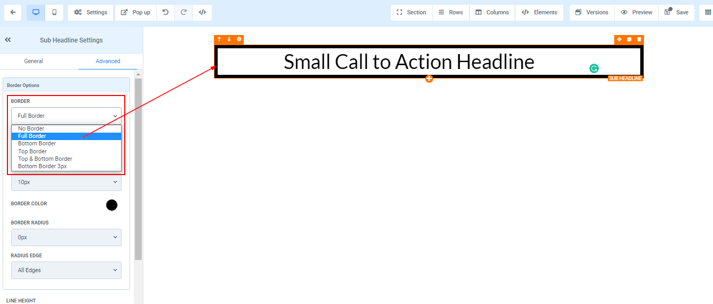This screenshot has width=713, height=304.
Task: Open the headline element gear settings
Action: point(239,39)
